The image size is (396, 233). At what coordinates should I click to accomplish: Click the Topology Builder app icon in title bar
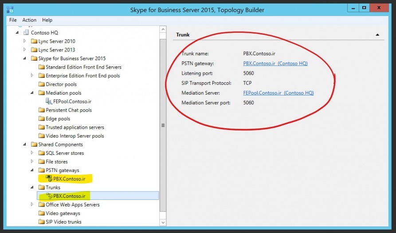coord(10,10)
